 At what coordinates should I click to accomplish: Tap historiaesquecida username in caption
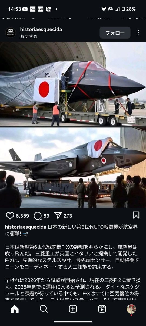[26, 227]
